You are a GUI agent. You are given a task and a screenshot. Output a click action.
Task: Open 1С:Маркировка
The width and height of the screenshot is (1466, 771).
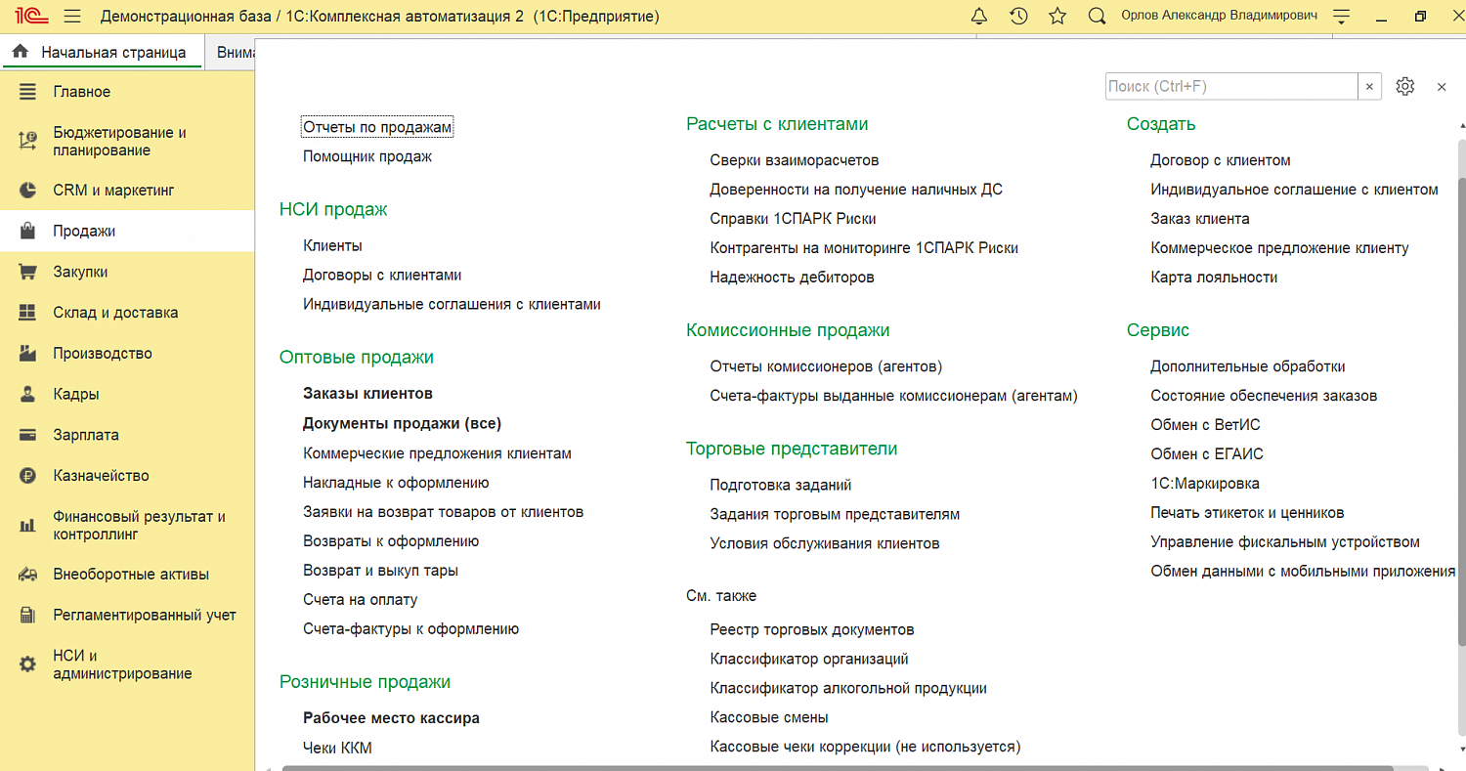(1205, 484)
